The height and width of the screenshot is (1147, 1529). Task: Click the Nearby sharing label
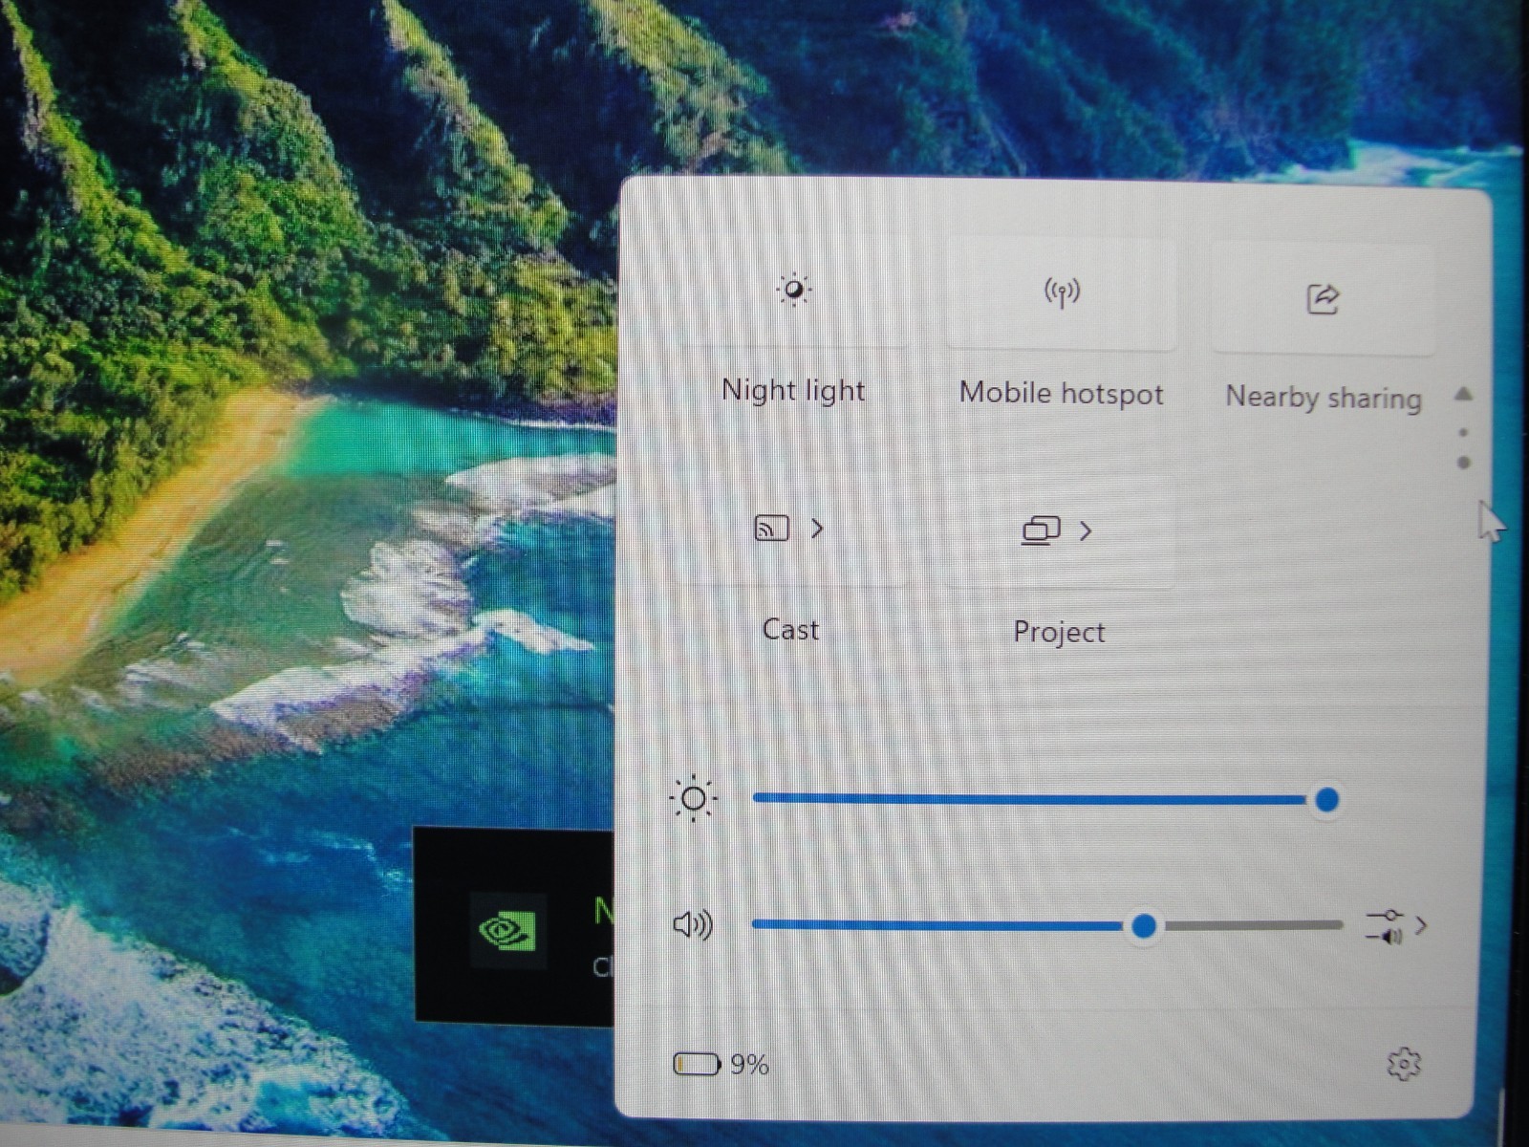1324,397
